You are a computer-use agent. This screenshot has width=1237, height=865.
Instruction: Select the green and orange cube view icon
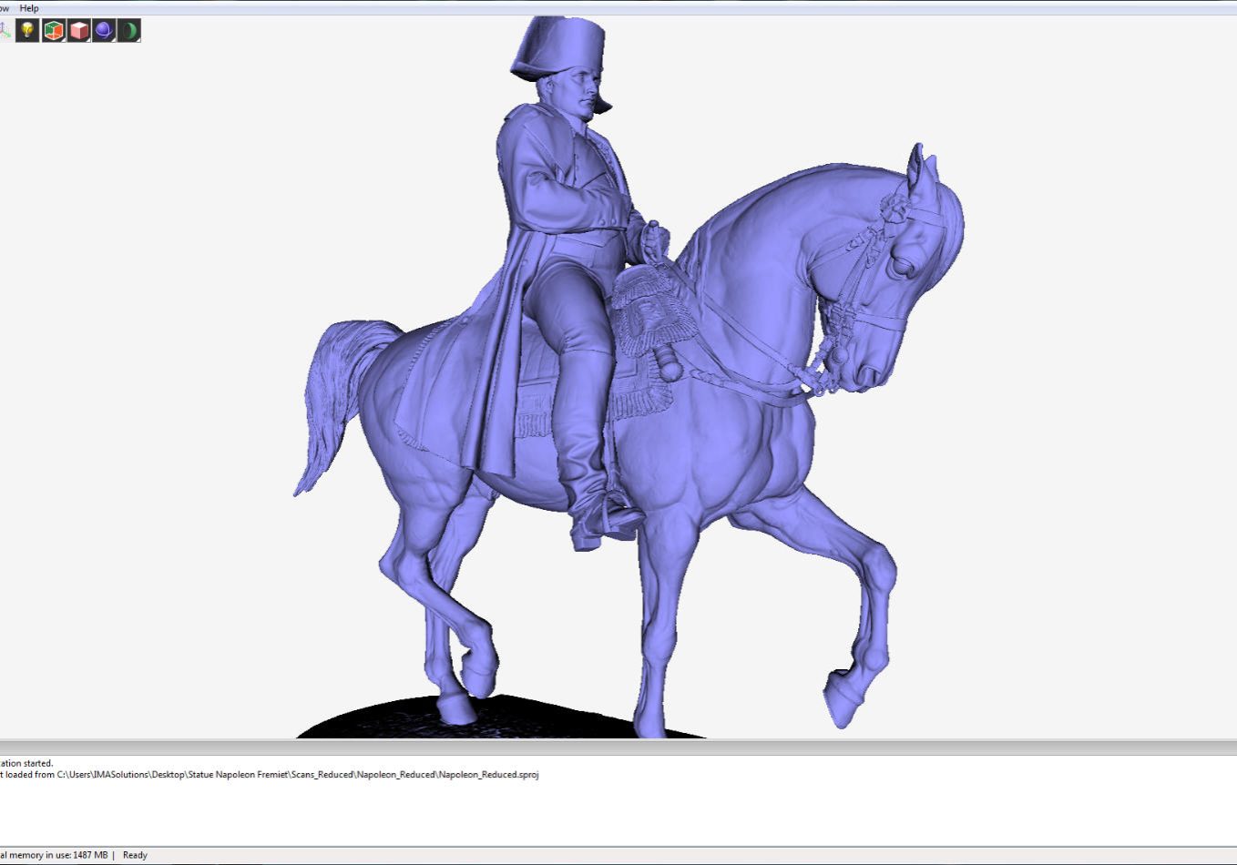54,31
